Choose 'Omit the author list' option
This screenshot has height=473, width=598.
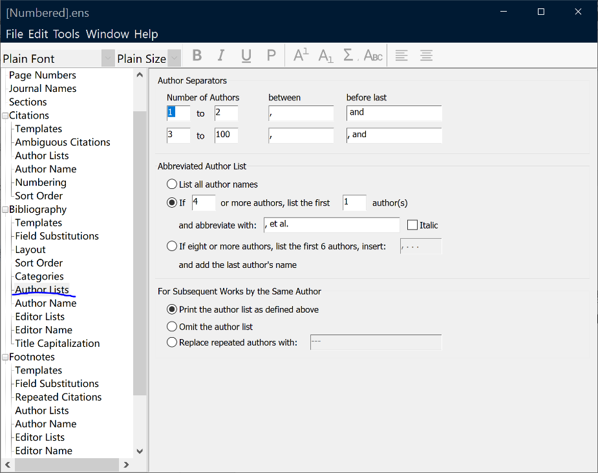(171, 326)
